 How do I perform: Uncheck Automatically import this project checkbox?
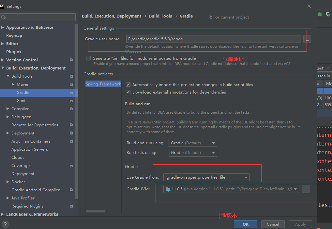[x=128, y=84]
